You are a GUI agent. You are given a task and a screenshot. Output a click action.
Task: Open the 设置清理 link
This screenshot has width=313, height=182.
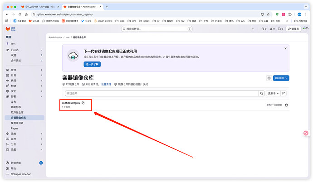click(x=106, y=84)
